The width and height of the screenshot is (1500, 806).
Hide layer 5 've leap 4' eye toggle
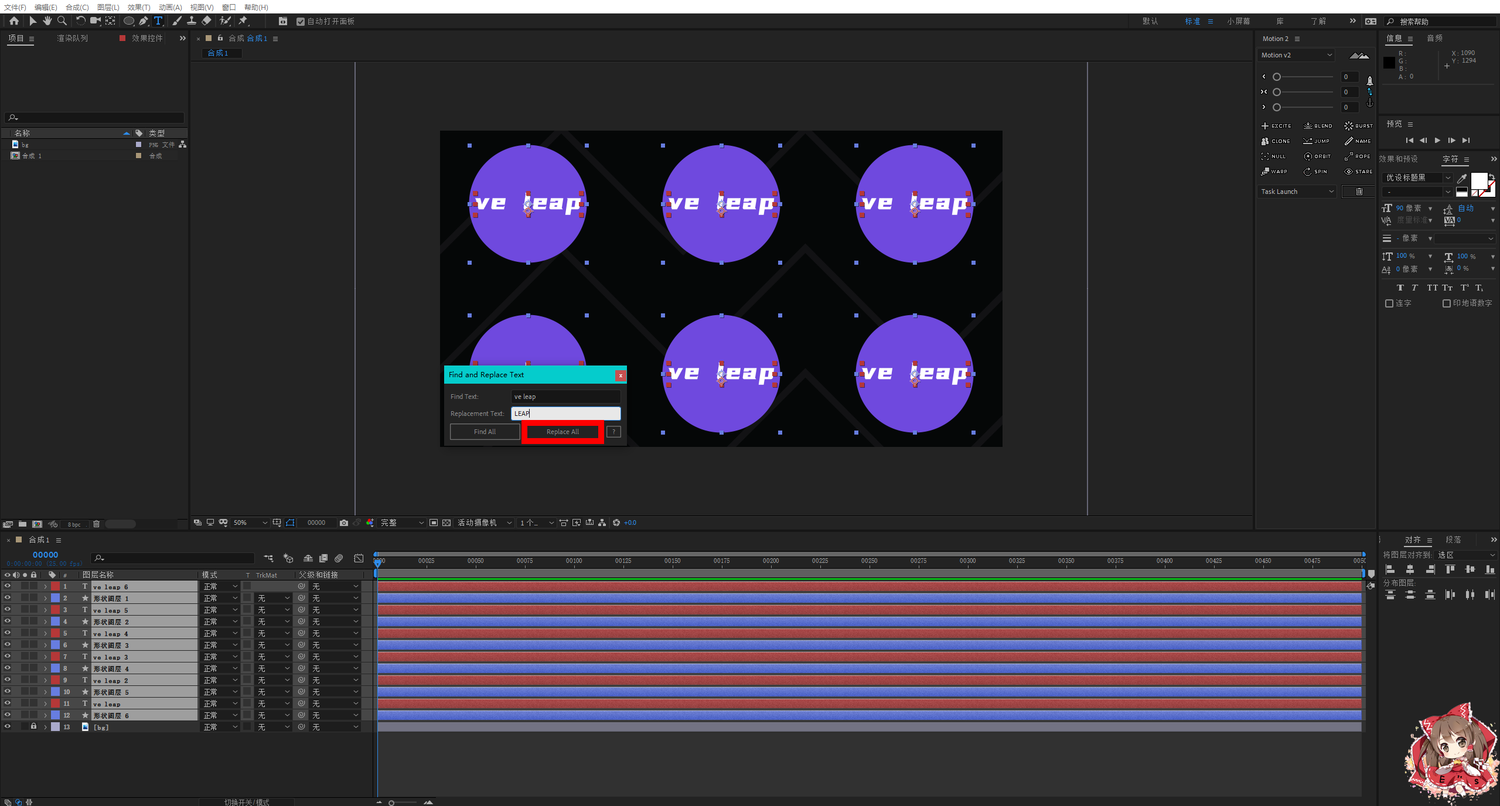click(x=8, y=633)
